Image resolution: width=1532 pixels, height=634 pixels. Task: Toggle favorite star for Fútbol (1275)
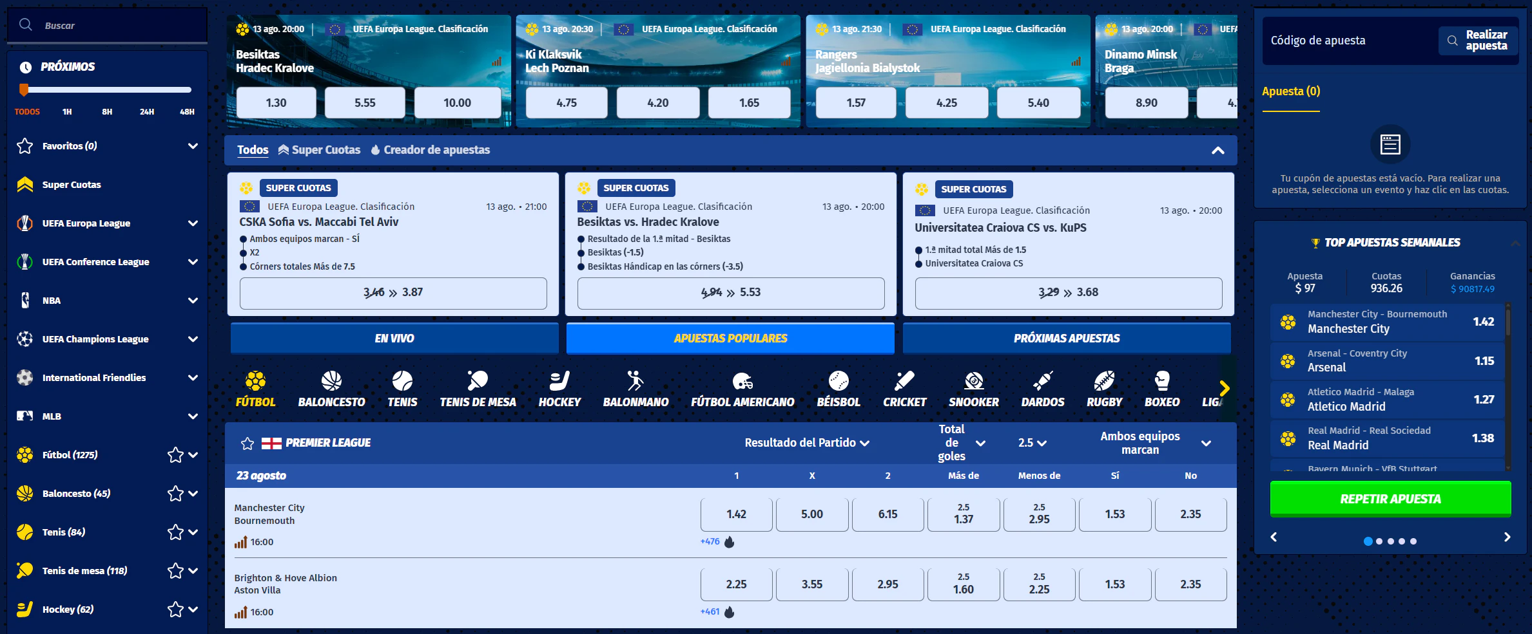pyautogui.click(x=175, y=455)
